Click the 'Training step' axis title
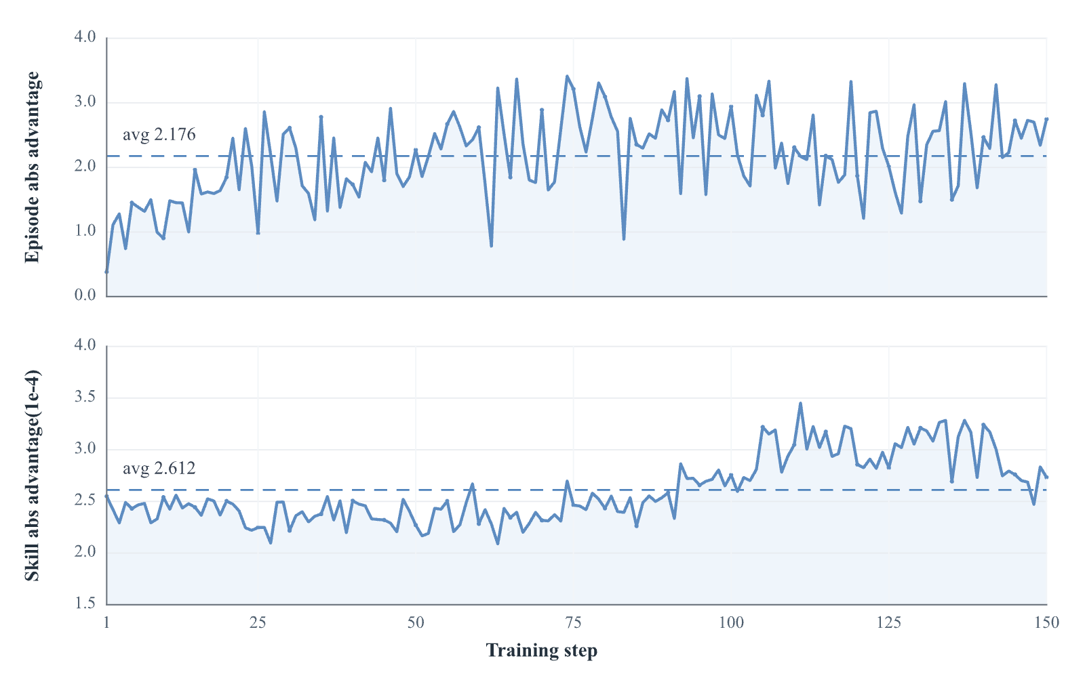The height and width of the screenshot is (680, 1085). [x=542, y=651]
